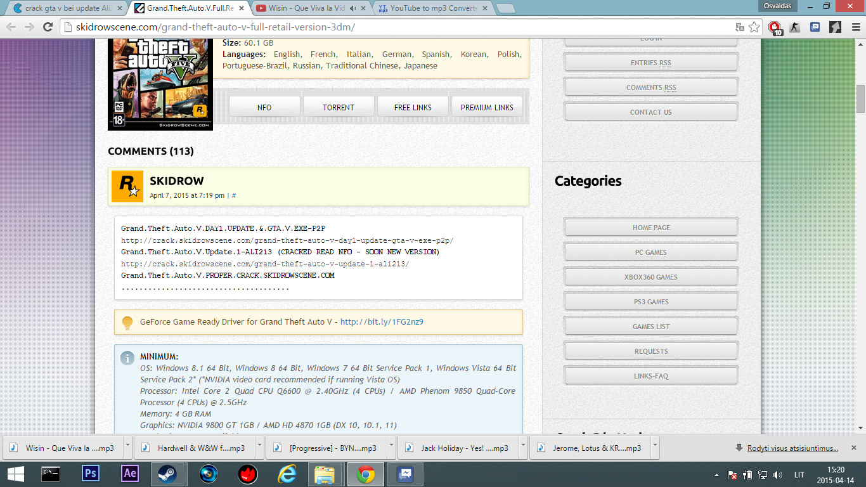Click the translate page icon in address bar
The image size is (866, 487).
tap(739, 27)
